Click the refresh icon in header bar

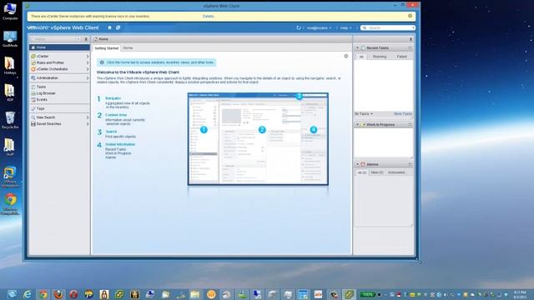[x=299, y=27]
